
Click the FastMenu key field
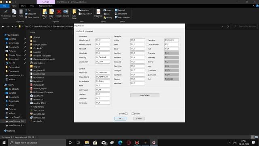pyautogui.click(x=172, y=40)
